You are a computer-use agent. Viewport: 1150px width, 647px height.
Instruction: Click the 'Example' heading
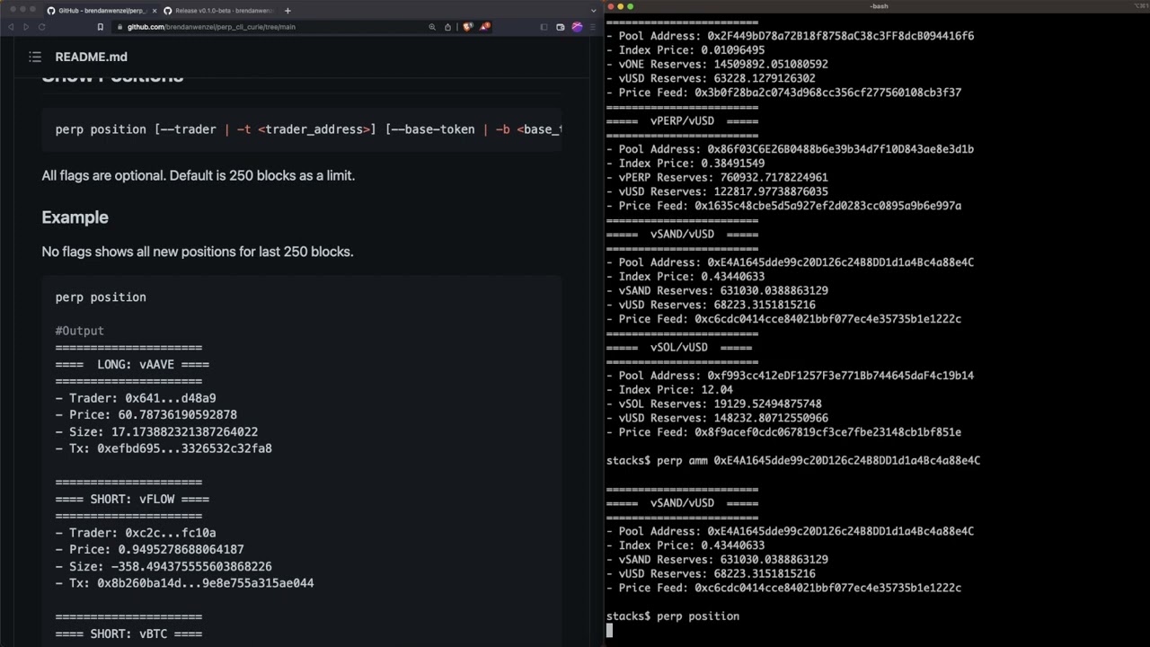75,217
